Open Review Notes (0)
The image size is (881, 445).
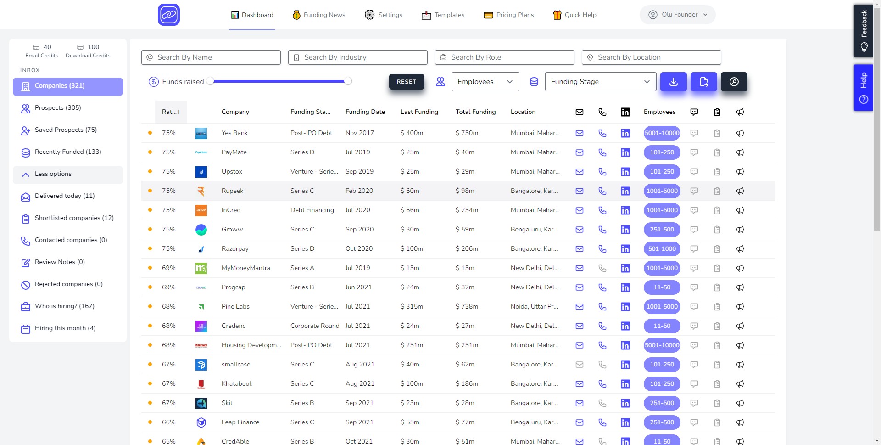[x=68, y=263]
